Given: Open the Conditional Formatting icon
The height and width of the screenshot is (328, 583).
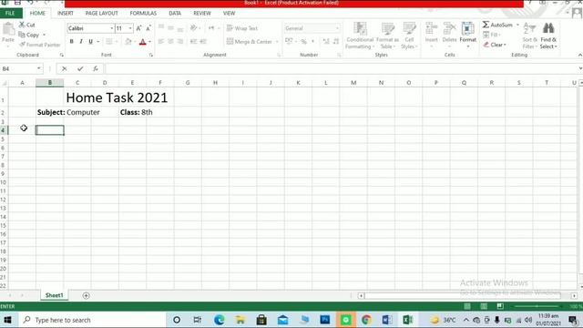Looking at the screenshot, I should coord(360,29).
